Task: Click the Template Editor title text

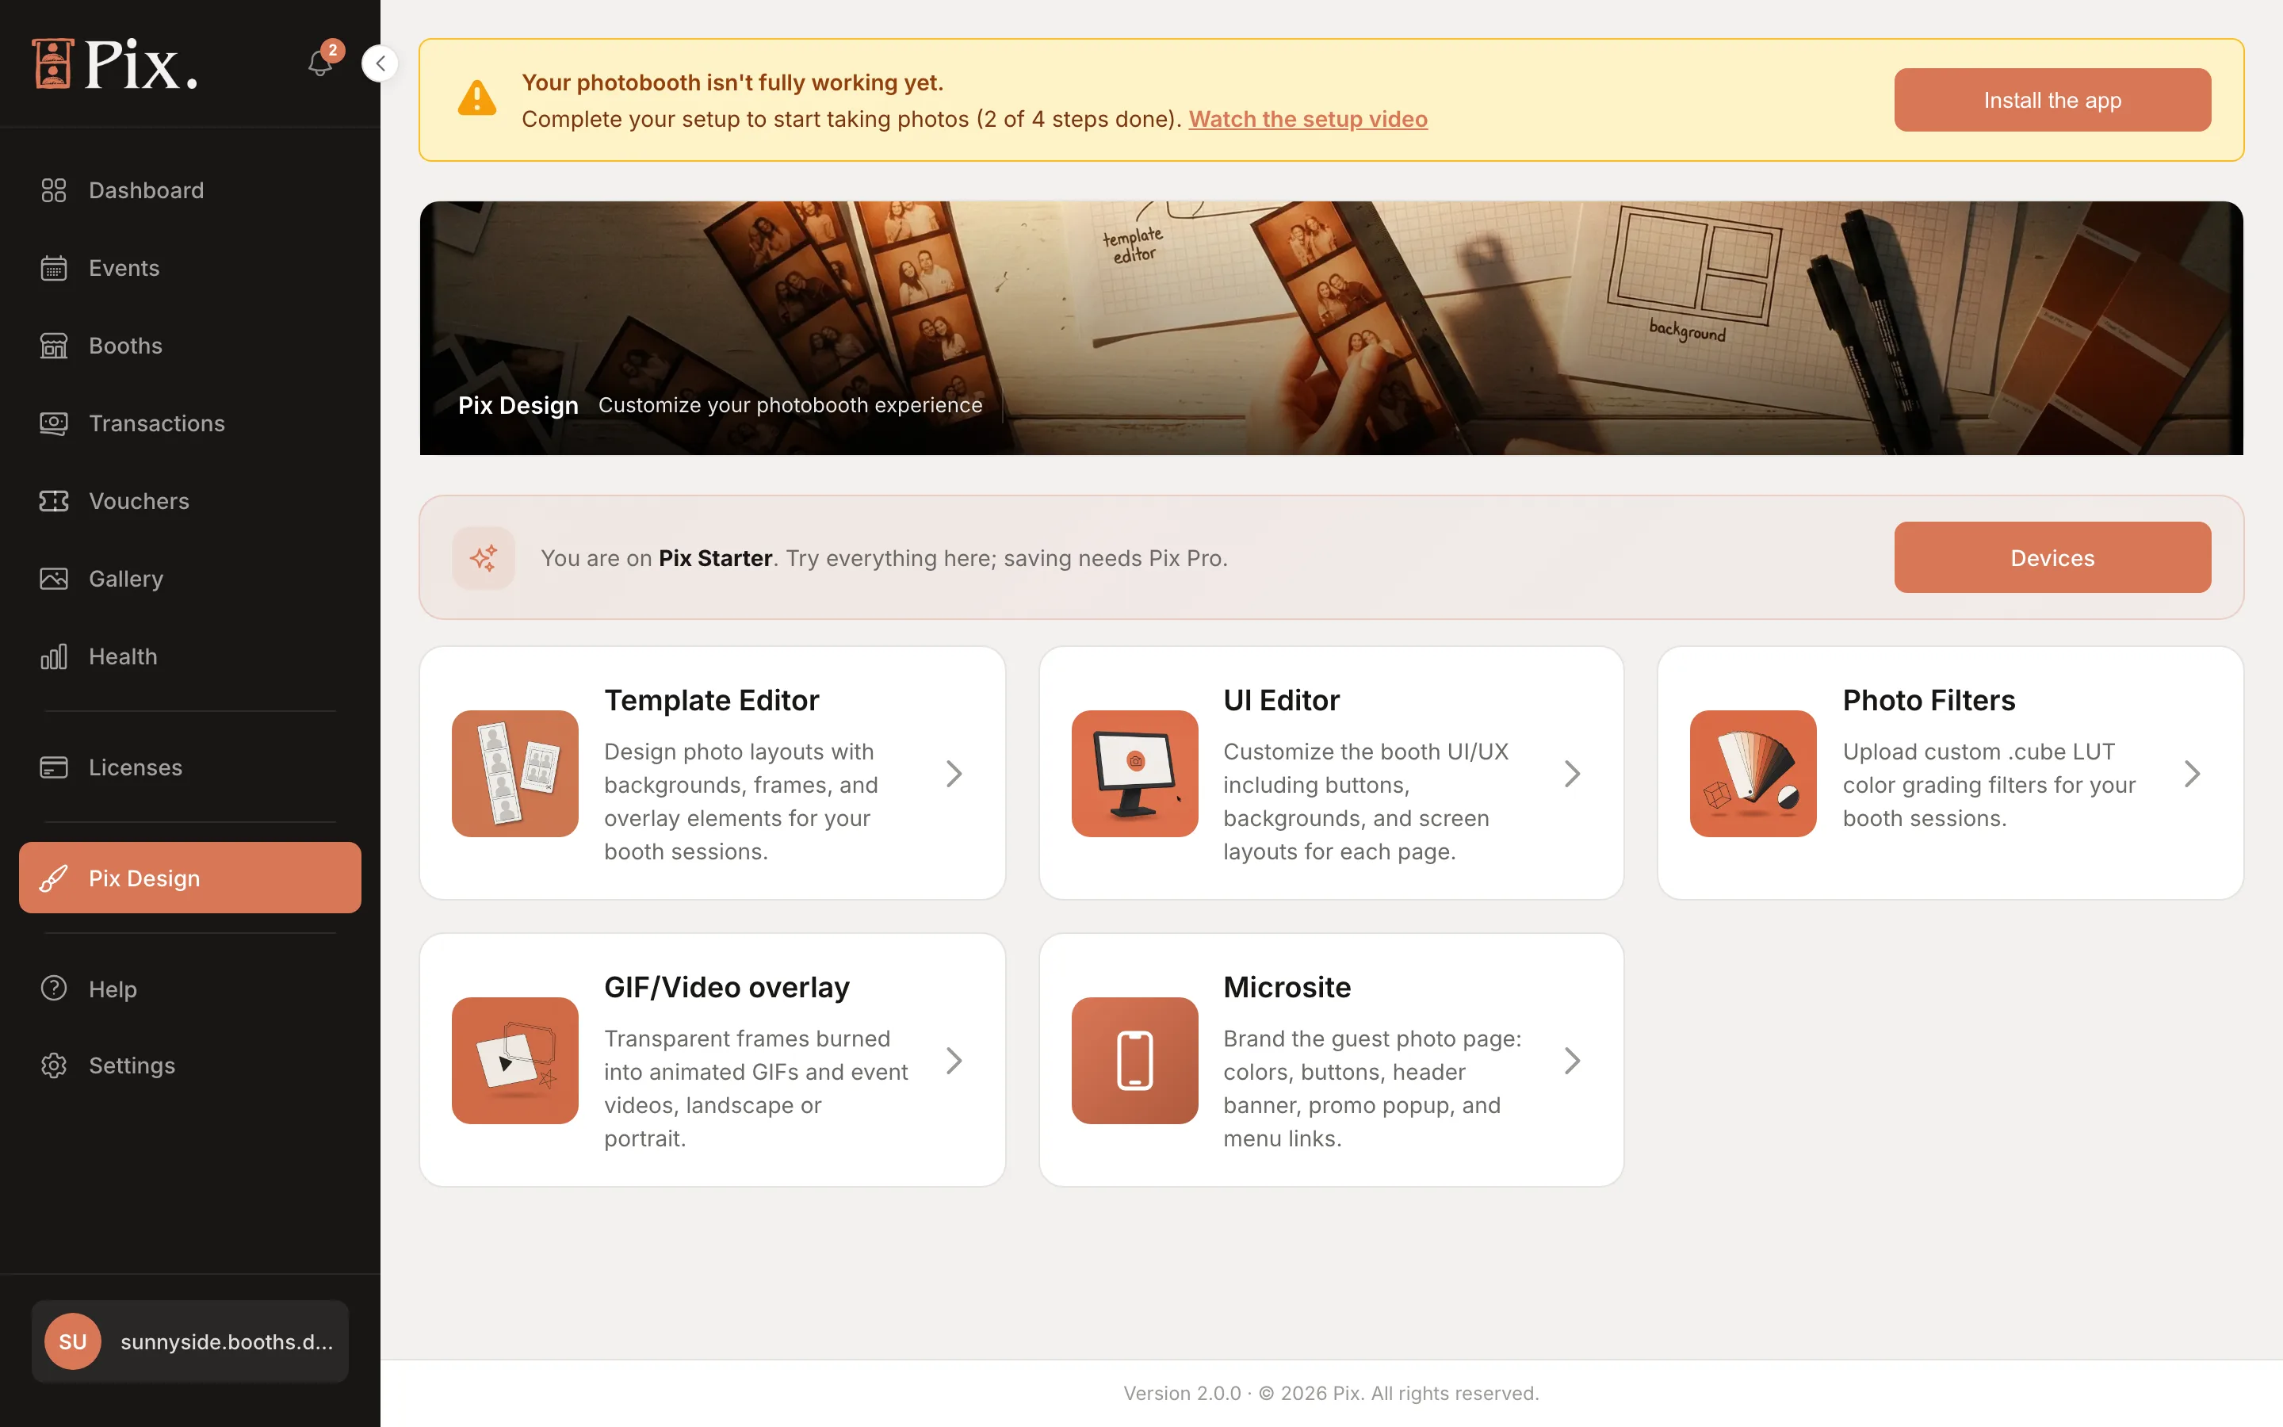Action: point(711,700)
